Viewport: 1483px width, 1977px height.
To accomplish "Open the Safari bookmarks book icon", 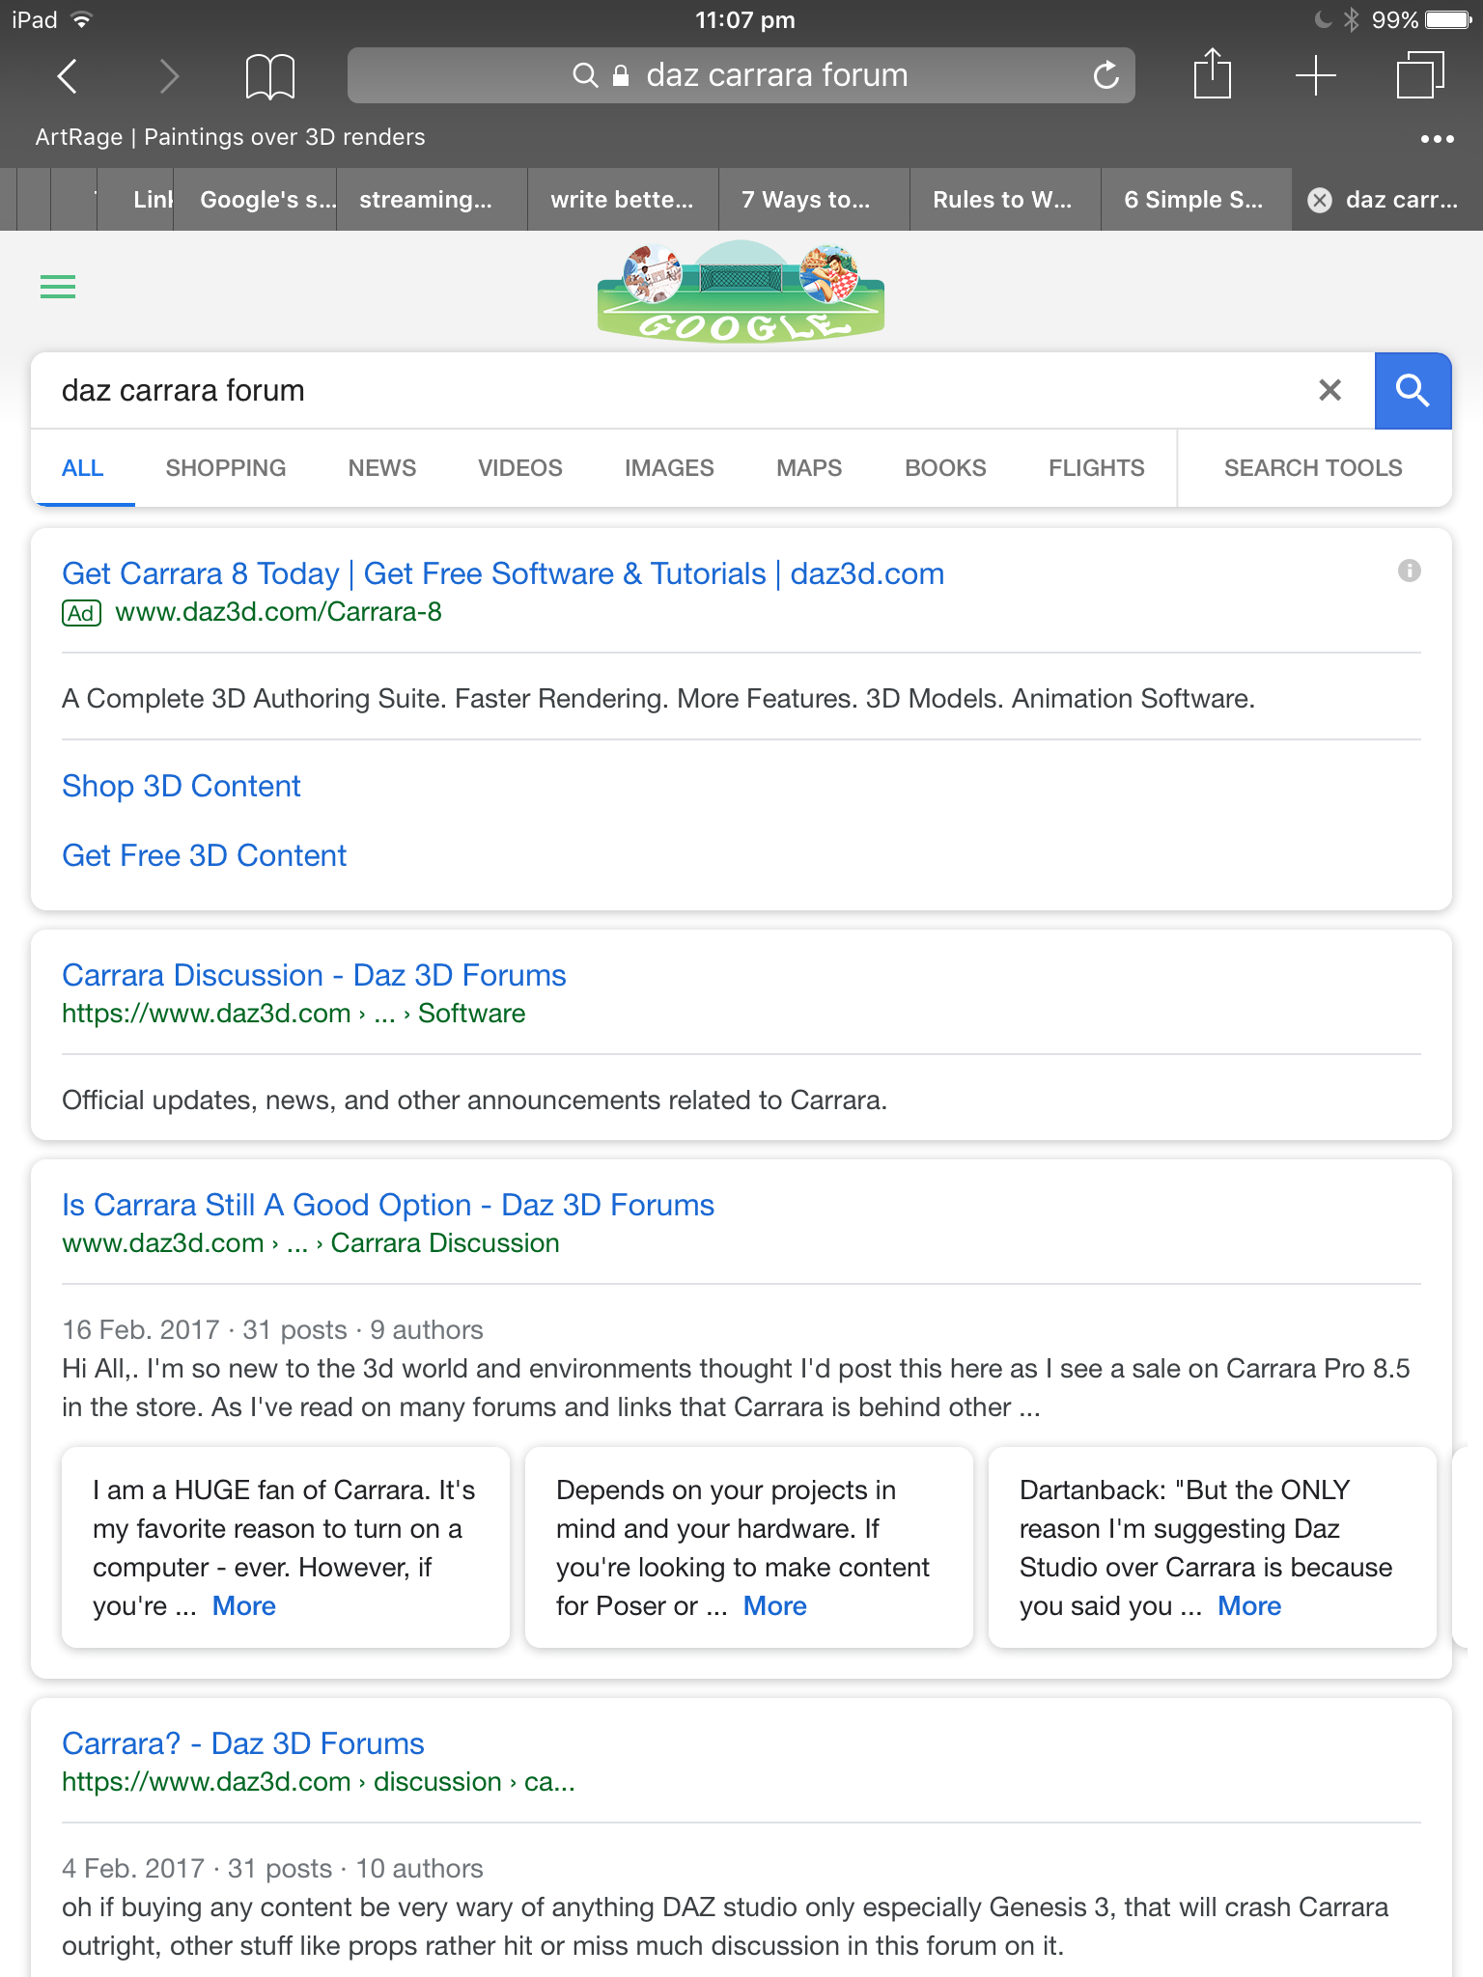I will pyautogui.click(x=269, y=75).
